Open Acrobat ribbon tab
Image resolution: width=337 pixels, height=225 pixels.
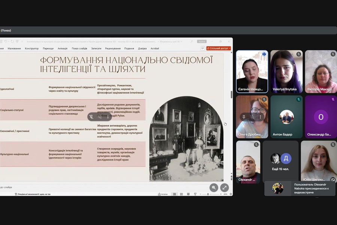point(155,48)
